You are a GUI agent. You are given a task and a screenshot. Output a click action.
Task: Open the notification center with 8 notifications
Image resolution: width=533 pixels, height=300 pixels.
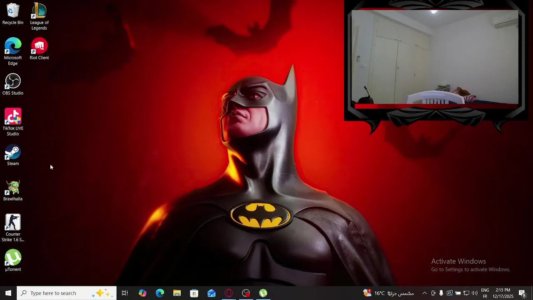coord(522,293)
